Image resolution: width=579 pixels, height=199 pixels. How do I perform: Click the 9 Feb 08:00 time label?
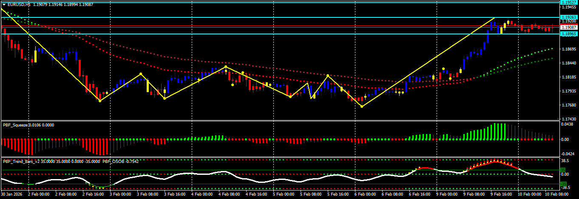click(474, 194)
